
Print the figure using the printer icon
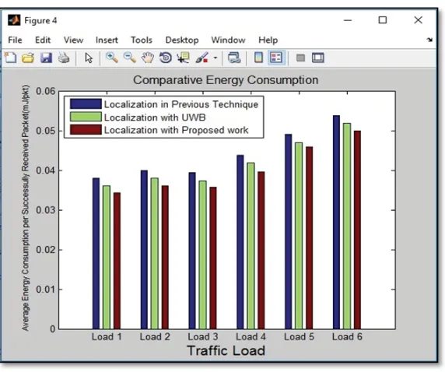(64, 58)
